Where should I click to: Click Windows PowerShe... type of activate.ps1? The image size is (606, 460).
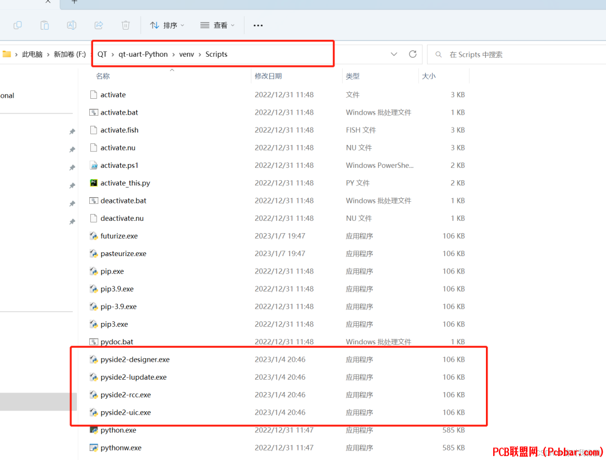click(x=379, y=166)
